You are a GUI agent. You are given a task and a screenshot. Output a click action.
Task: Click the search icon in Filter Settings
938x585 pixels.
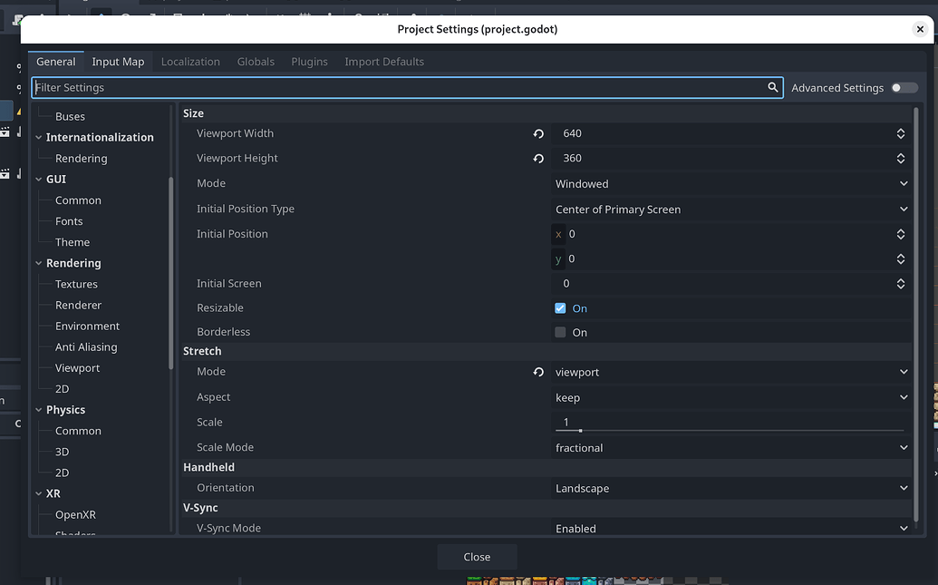[x=773, y=87]
